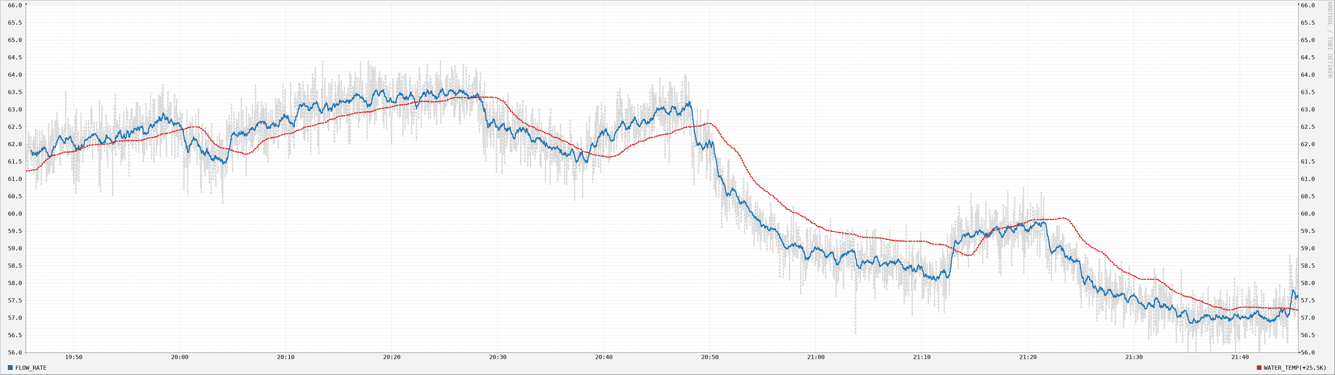Expand the 21:00 timestamp on the axis
The image size is (1335, 375).
(817, 357)
